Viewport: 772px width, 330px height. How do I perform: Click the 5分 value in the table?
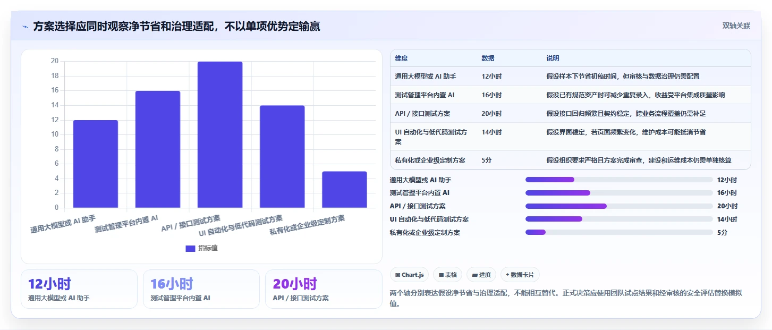(x=487, y=160)
